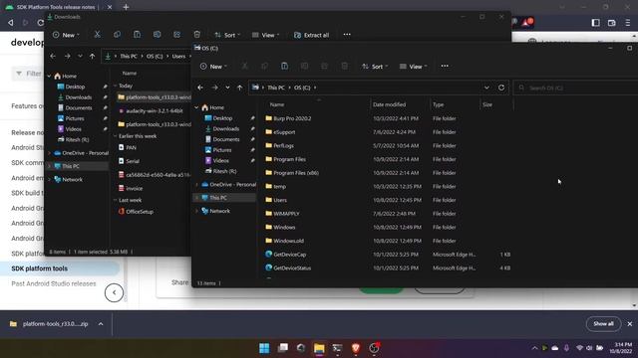Expand OneDrive - Personal in OS (C:) navigation pane
Screen dimensions: 638x358
click(x=197, y=184)
